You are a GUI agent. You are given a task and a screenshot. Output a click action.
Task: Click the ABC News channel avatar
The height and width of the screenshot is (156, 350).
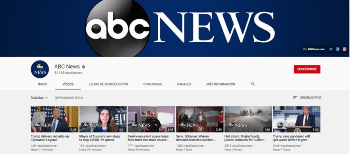(x=40, y=69)
